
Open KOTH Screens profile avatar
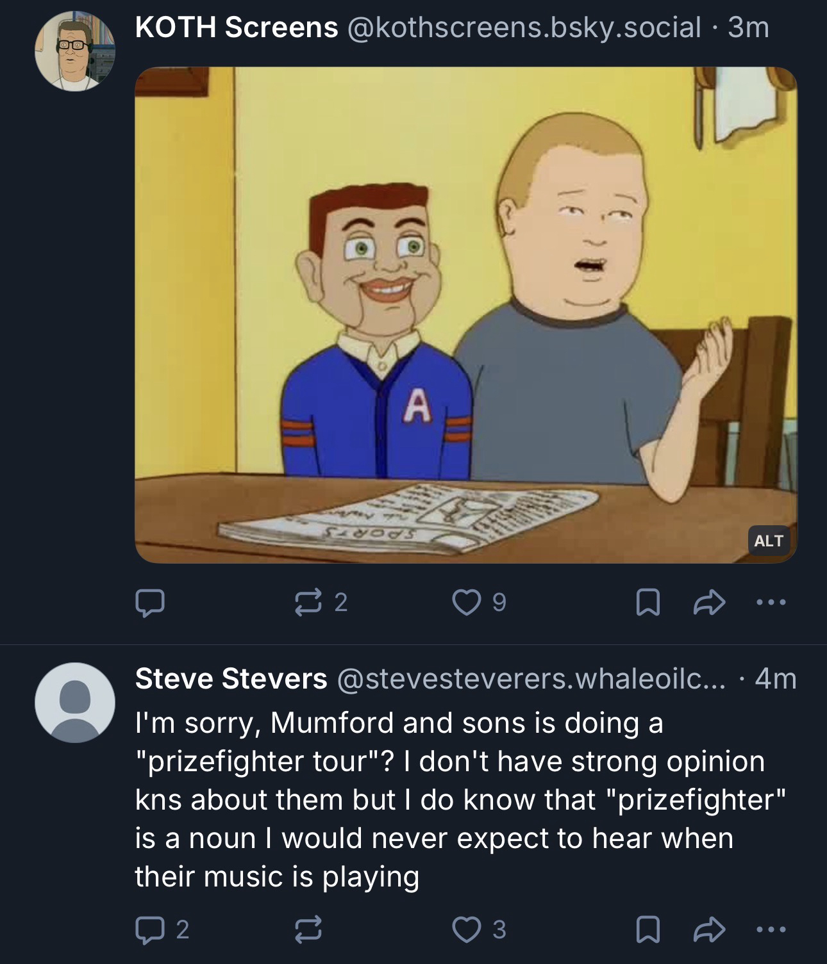[75, 51]
